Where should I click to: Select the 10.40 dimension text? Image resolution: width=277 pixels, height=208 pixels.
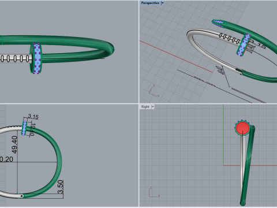[x=33, y=129]
